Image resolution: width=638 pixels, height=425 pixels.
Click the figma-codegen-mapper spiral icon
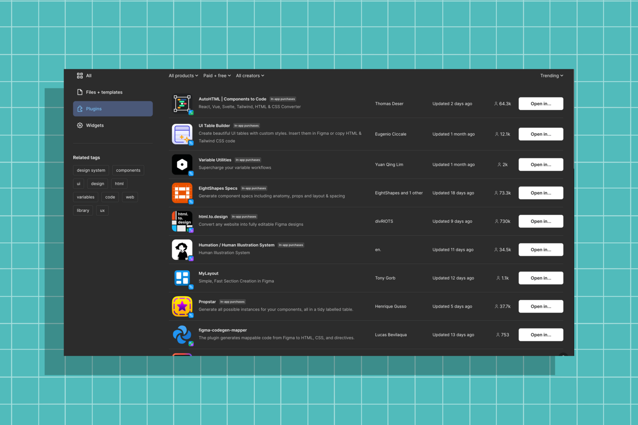pyautogui.click(x=182, y=335)
